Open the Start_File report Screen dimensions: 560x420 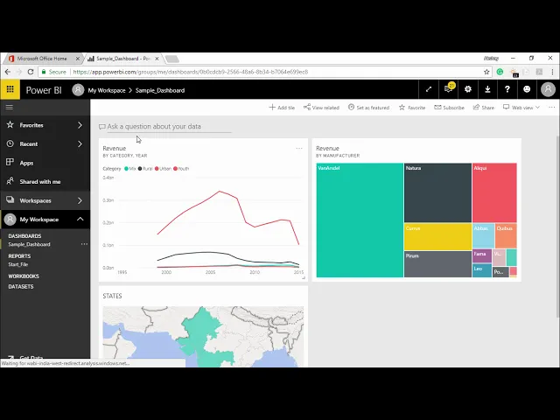[x=18, y=264]
